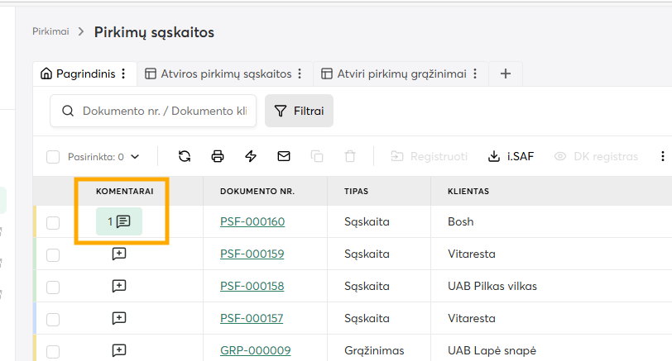672x361 pixels.
Task: Click the refresh list icon
Action: pyautogui.click(x=185, y=156)
